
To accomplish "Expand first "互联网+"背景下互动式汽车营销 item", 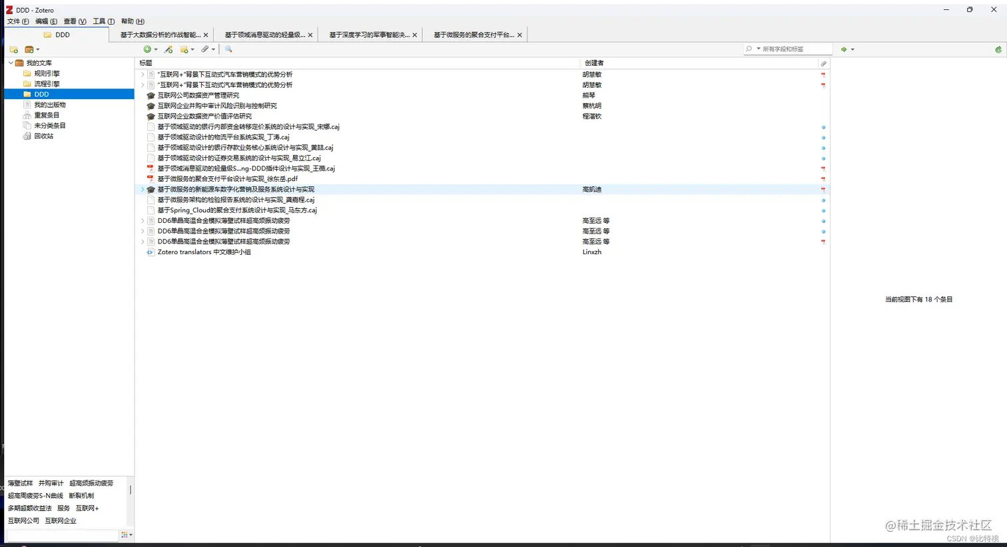I will 143,75.
